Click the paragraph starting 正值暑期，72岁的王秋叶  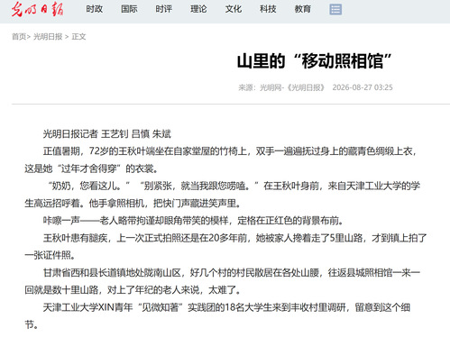tap(221, 159)
